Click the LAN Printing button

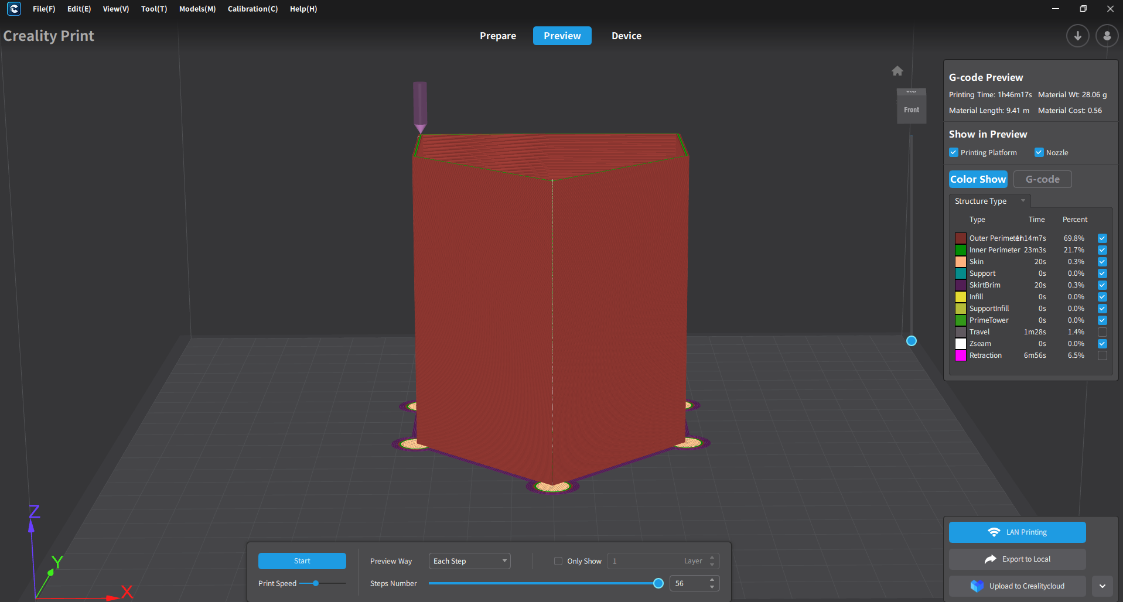1018,532
